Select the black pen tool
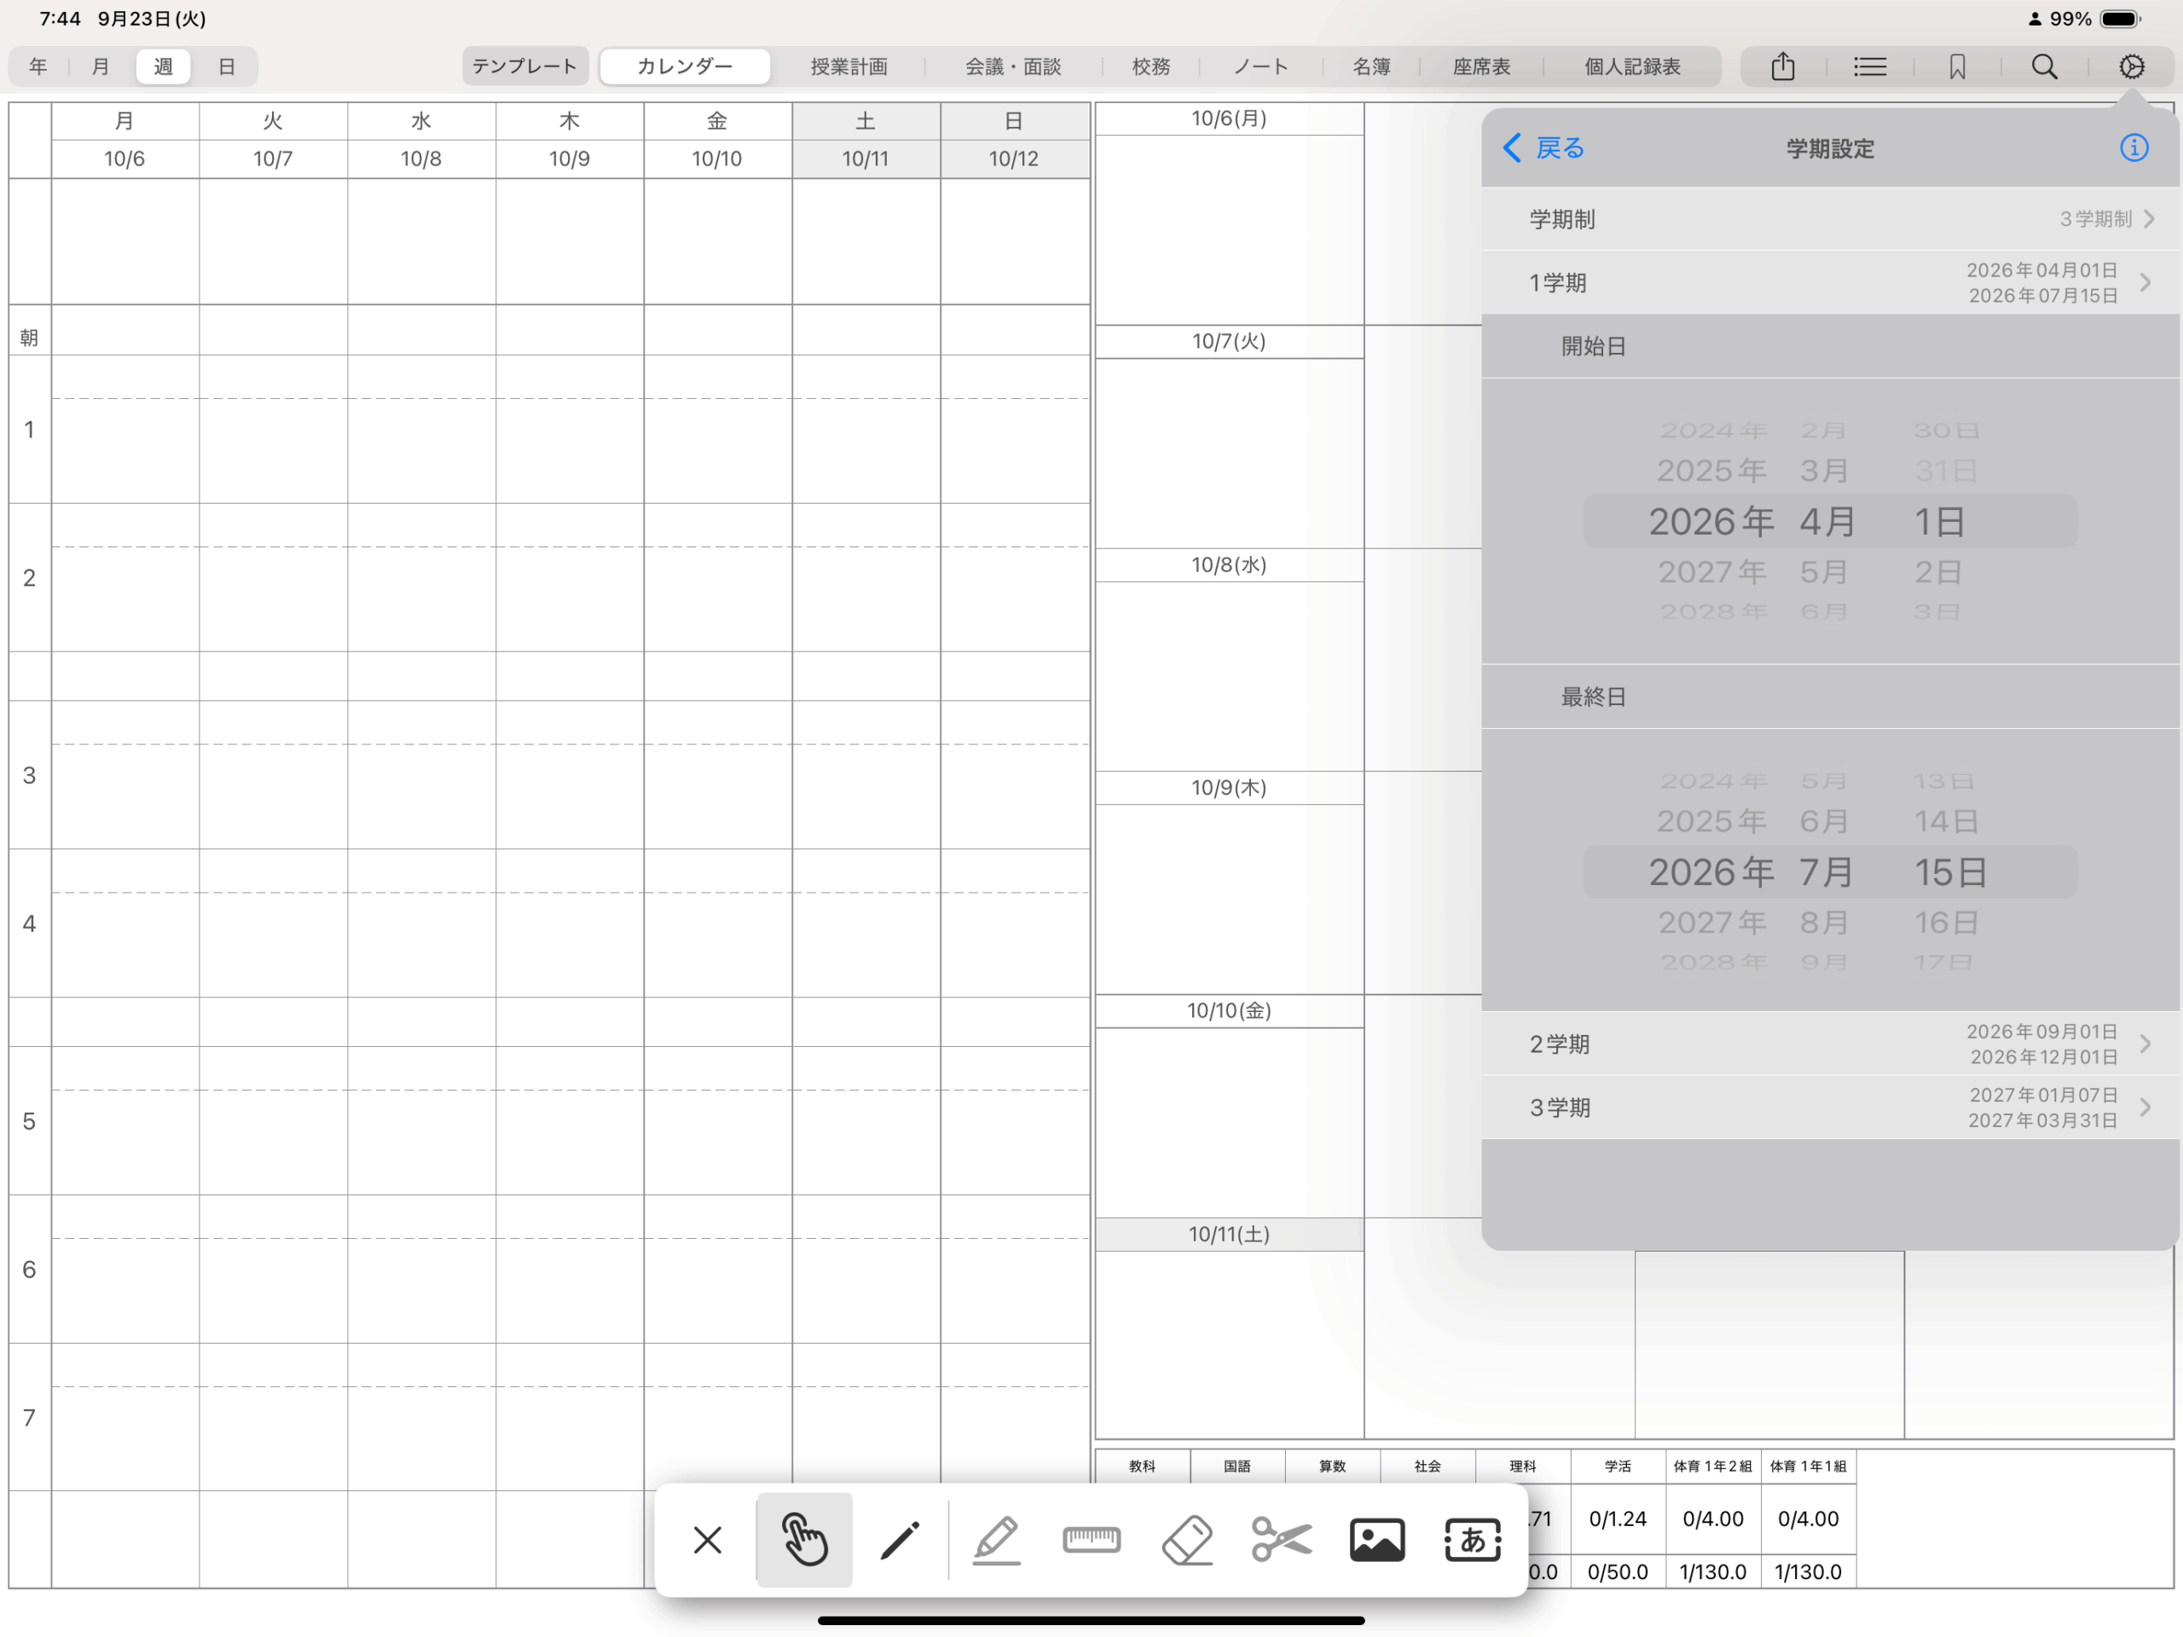2183x1637 pixels. [x=899, y=1538]
